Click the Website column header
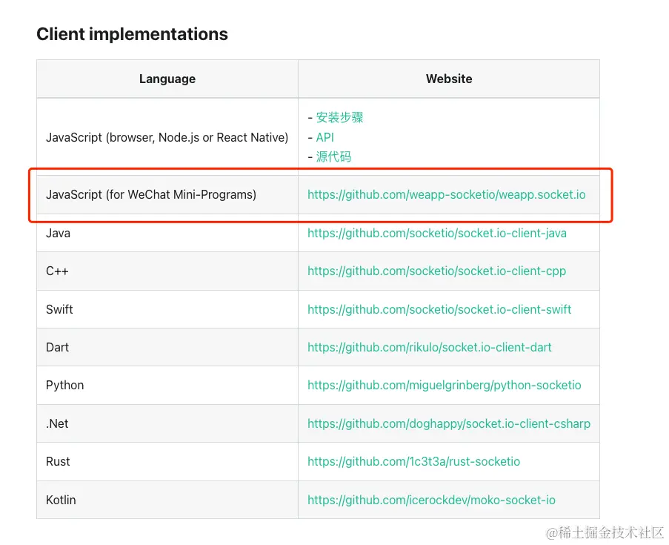 [449, 79]
